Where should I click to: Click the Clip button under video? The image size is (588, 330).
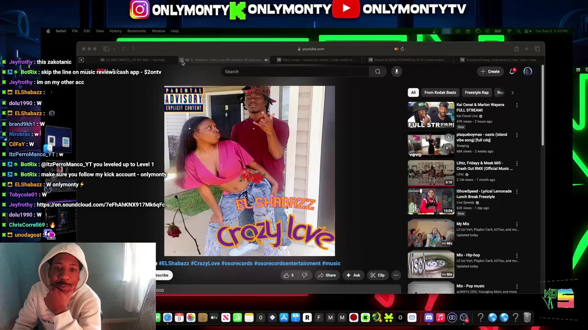(x=378, y=275)
